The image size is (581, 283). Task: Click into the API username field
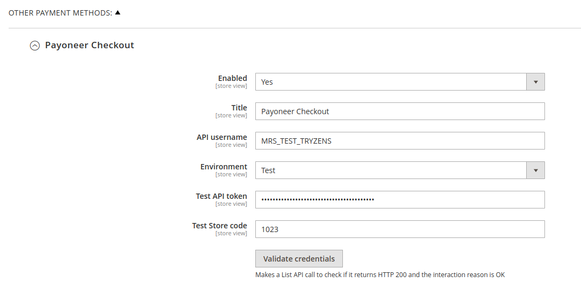point(400,141)
